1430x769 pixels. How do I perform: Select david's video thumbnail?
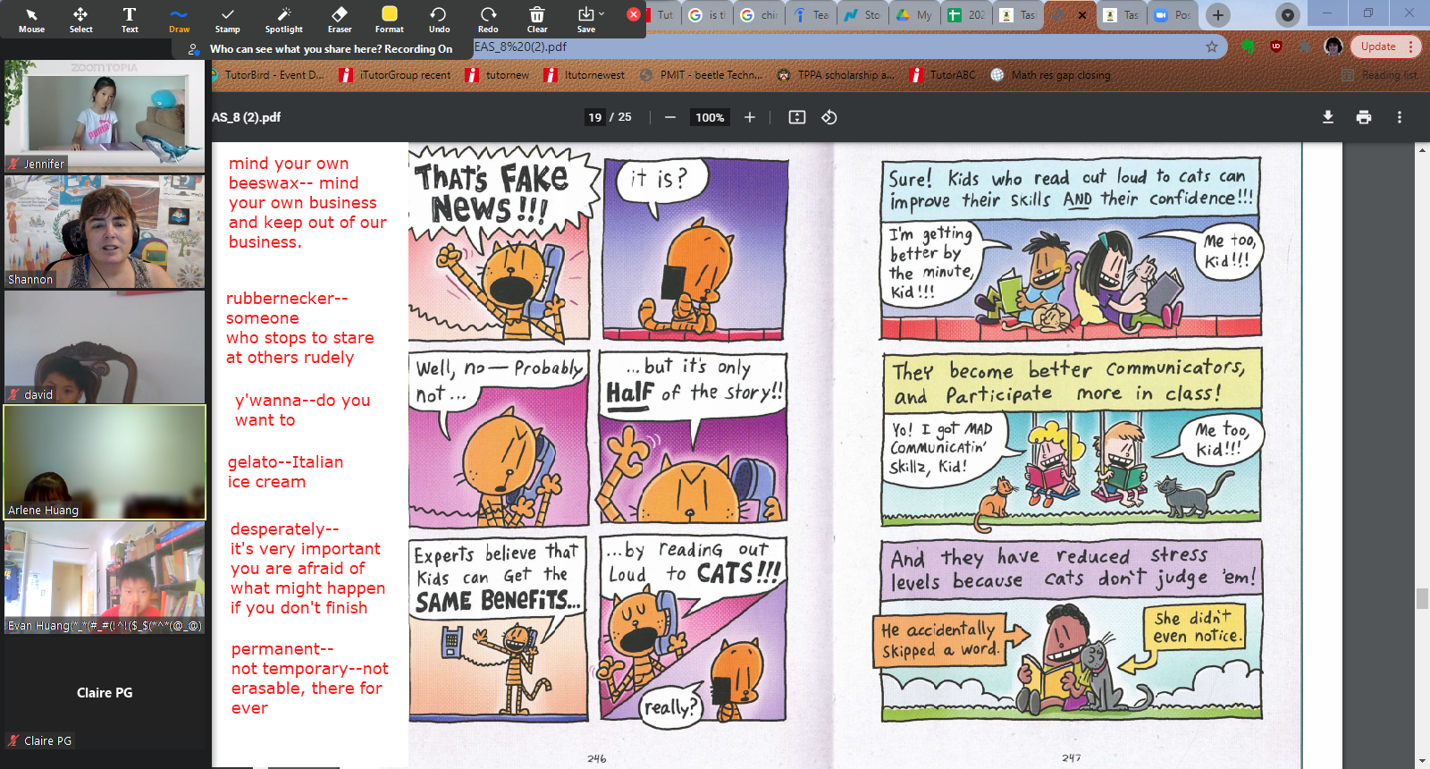tap(105, 347)
